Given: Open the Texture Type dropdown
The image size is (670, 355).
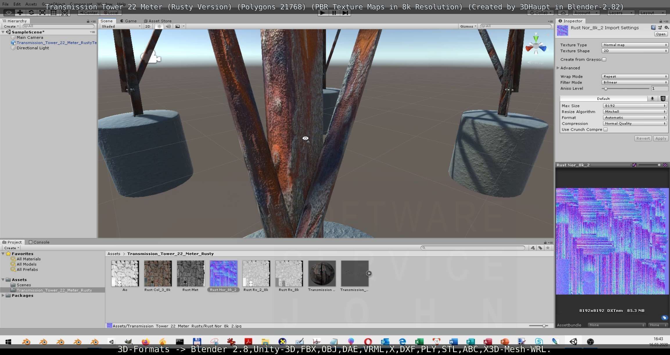Looking at the screenshot, I should coord(635,45).
